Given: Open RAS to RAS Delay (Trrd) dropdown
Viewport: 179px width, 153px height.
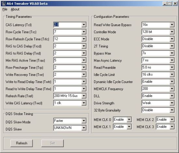Looking at the screenshot, I should 84,53.
